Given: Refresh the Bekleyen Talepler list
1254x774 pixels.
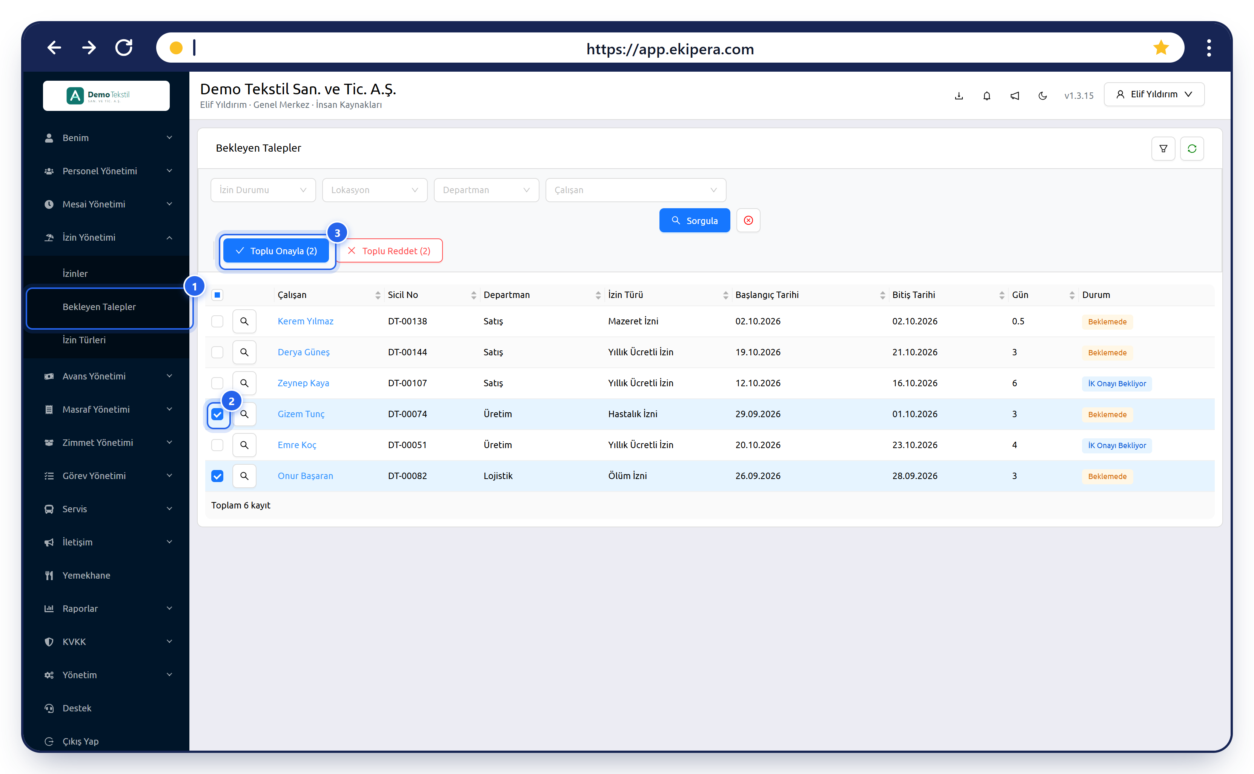Looking at the screenshot, I should click(1191, 149).
